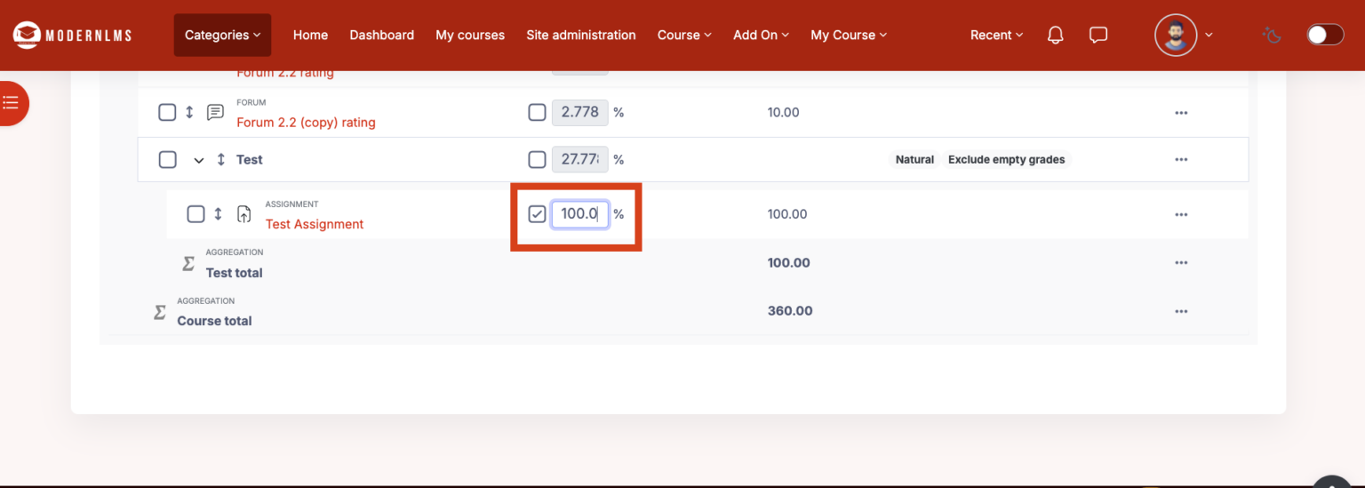Tick weight override checkbox for Test category
Screen dimensions: 1365x488
point(537,160)
